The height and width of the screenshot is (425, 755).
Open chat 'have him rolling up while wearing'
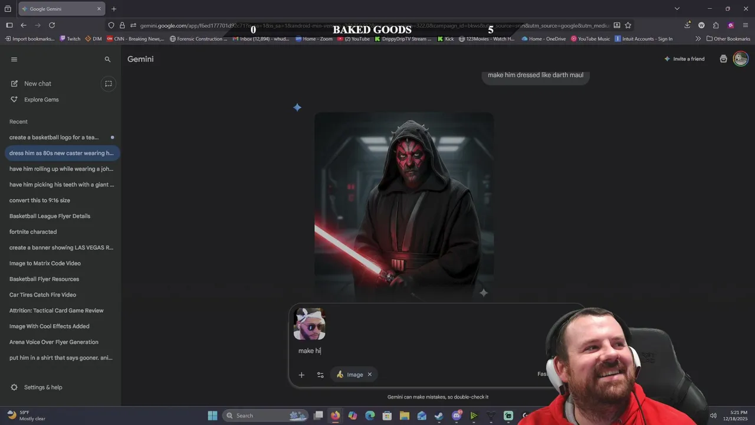coord(61,169)
